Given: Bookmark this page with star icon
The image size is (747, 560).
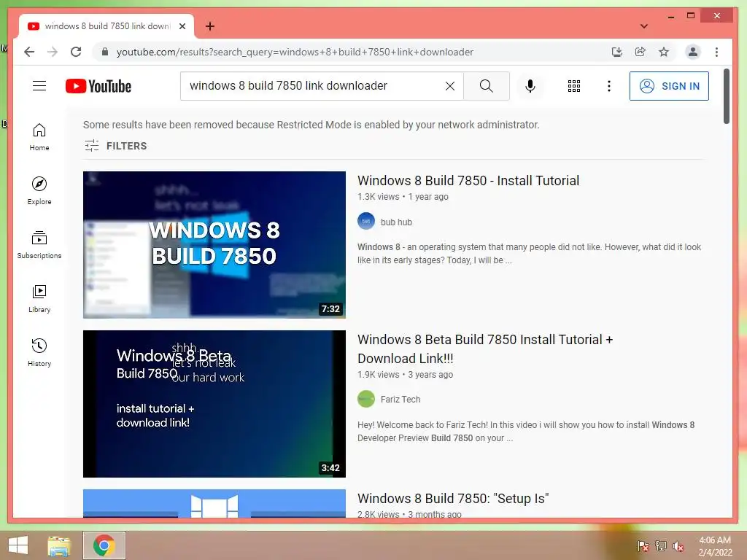Looking at the screenshot, I should tap(664, 52).
